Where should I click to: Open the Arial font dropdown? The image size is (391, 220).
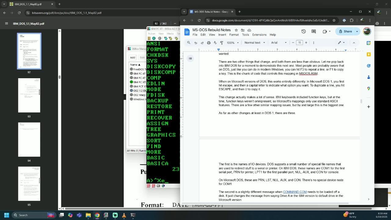coord(279,43)
